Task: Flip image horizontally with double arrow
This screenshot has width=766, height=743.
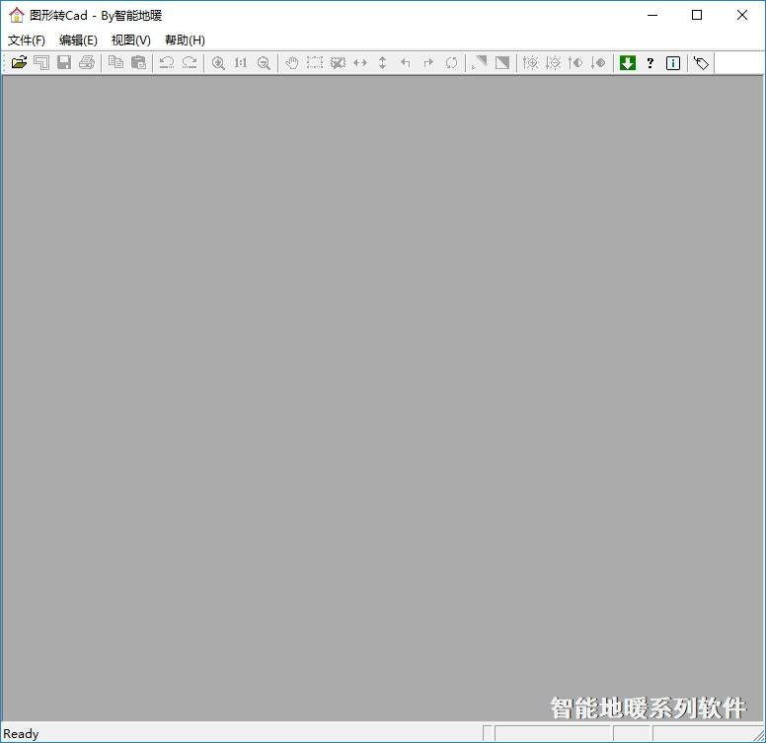Action: click(x=360, y=62)
